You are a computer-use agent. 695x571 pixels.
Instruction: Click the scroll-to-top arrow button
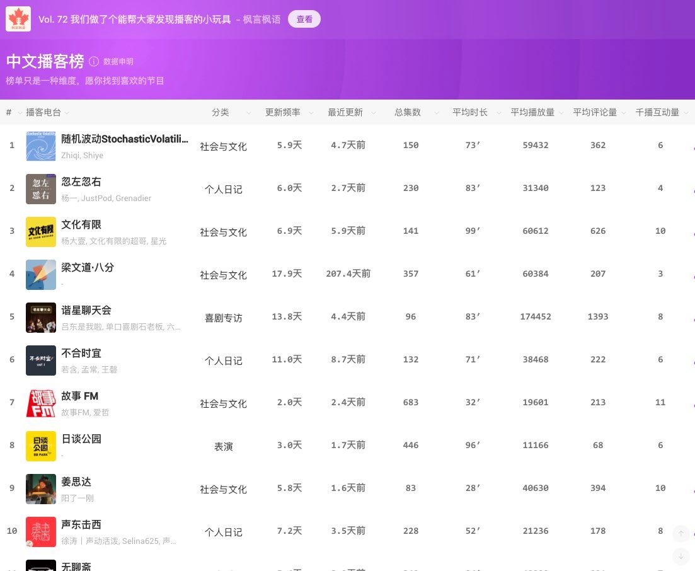(x=681, y=533)
